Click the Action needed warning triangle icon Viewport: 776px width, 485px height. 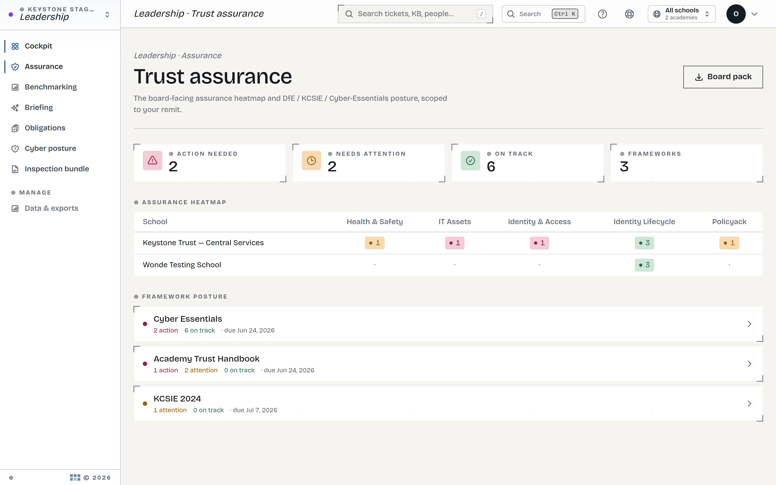click(x=152, y=160)
